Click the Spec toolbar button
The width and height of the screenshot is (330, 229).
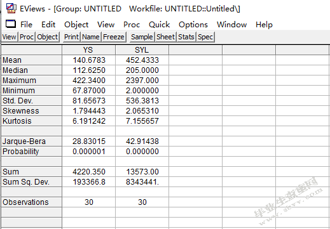point(205,37)
